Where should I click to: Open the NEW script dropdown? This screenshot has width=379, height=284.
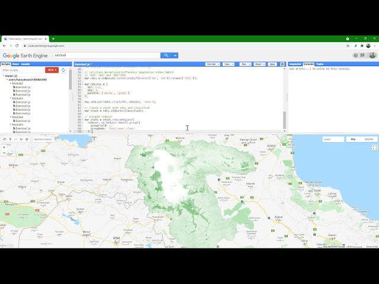pos(52,70)
